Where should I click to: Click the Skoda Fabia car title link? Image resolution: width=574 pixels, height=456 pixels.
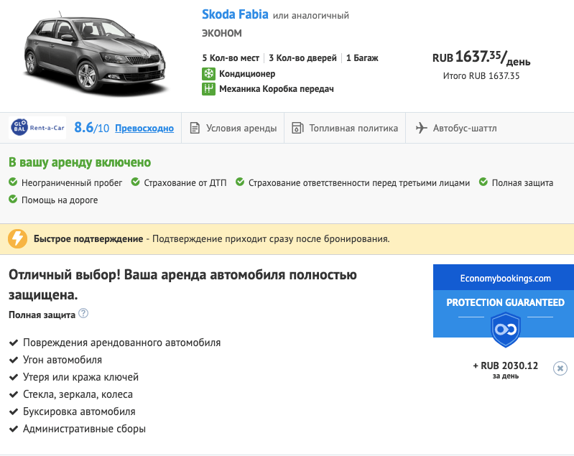point(236,14)
